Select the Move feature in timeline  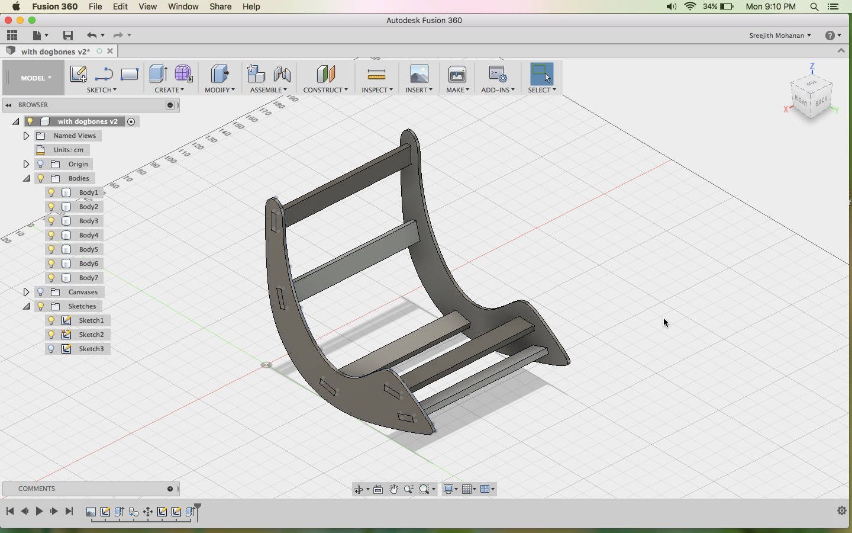point(148,512)
